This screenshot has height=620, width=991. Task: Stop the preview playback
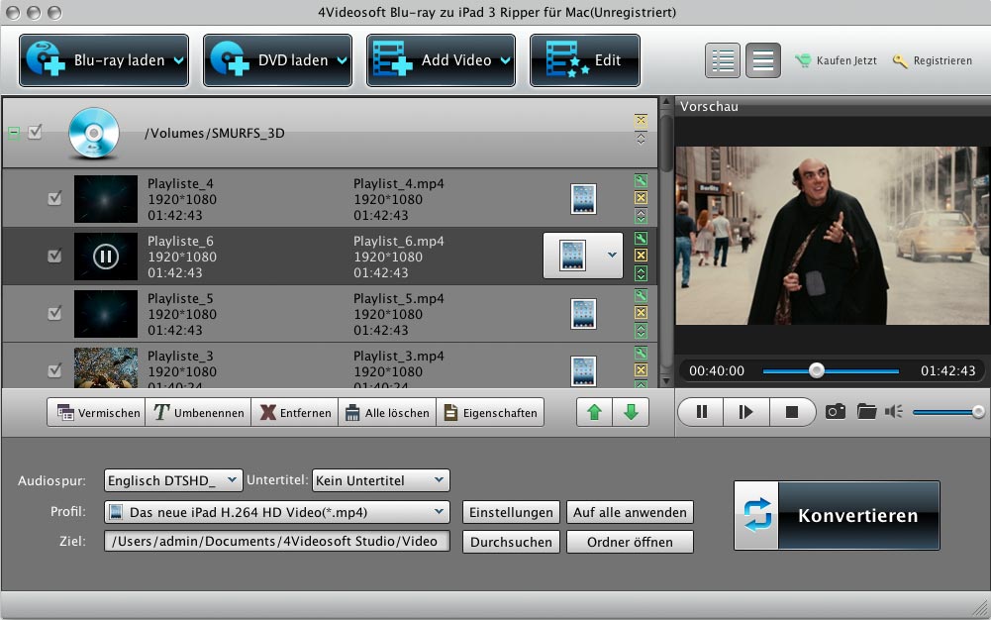coord(792,411)
